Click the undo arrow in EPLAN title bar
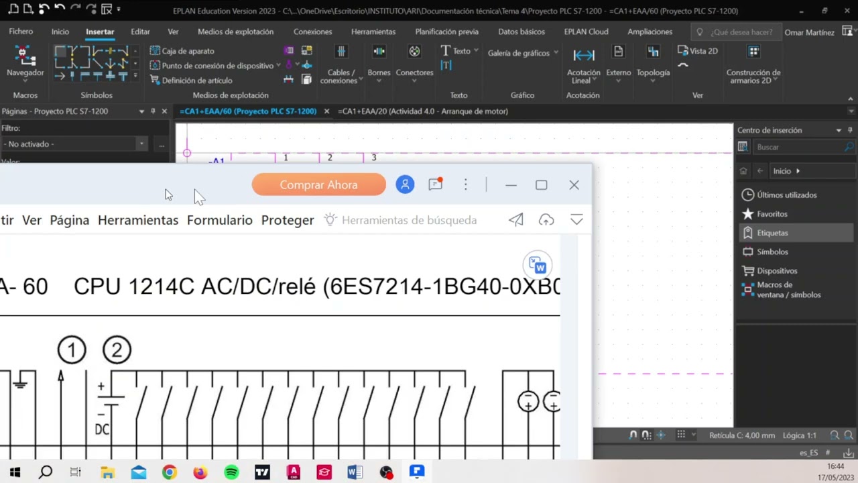The image size is (858, 483). coord(59,9)
